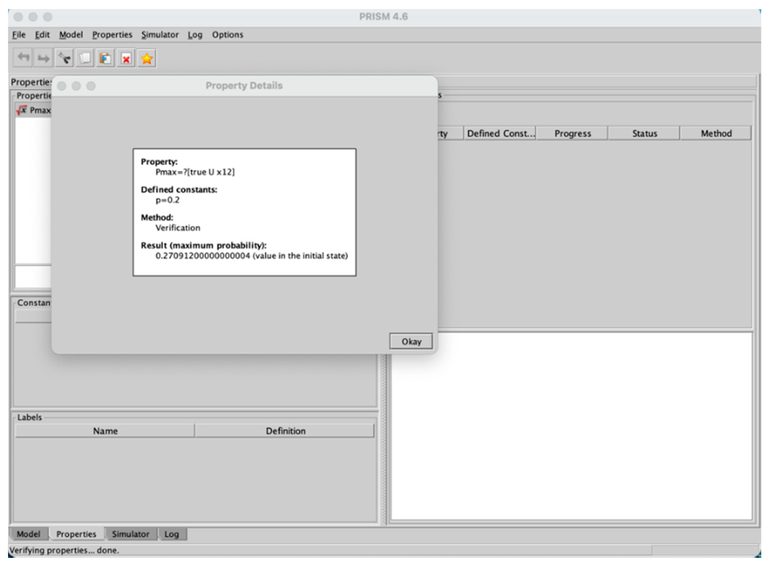
Task: Switch to the Simulator bottom tab
Action: pos(131,534)
